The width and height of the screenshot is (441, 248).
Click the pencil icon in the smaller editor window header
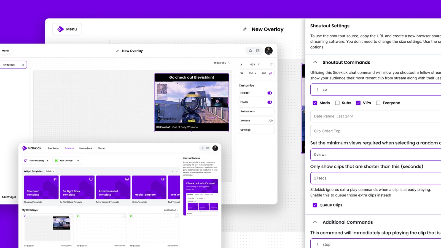pos(117,51)
